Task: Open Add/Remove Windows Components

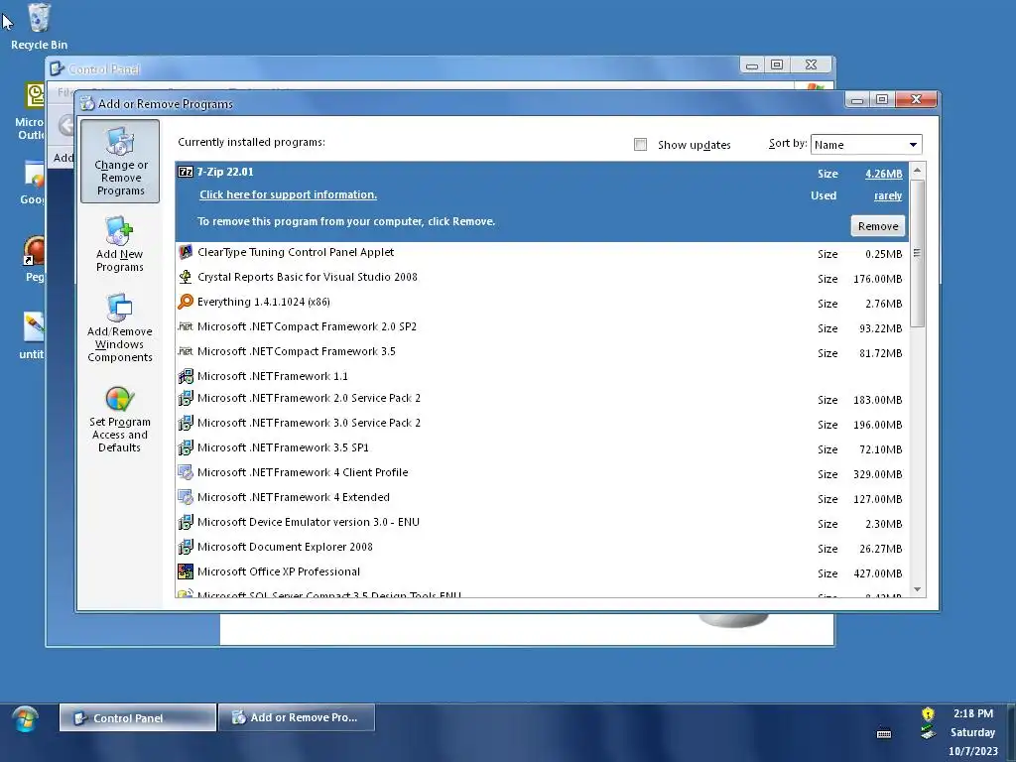Action: [x=120, y=327]
